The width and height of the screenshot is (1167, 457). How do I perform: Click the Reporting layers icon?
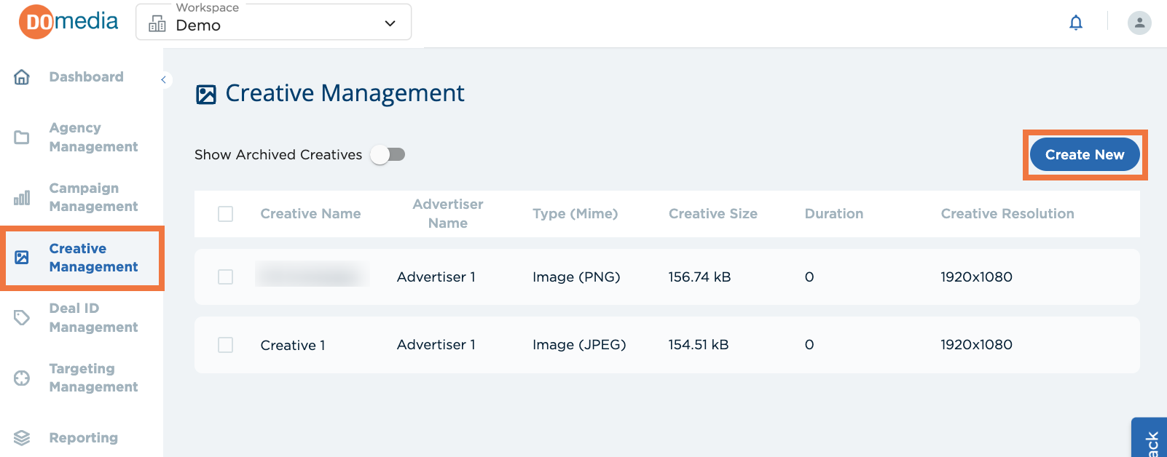tap(22, 438)
